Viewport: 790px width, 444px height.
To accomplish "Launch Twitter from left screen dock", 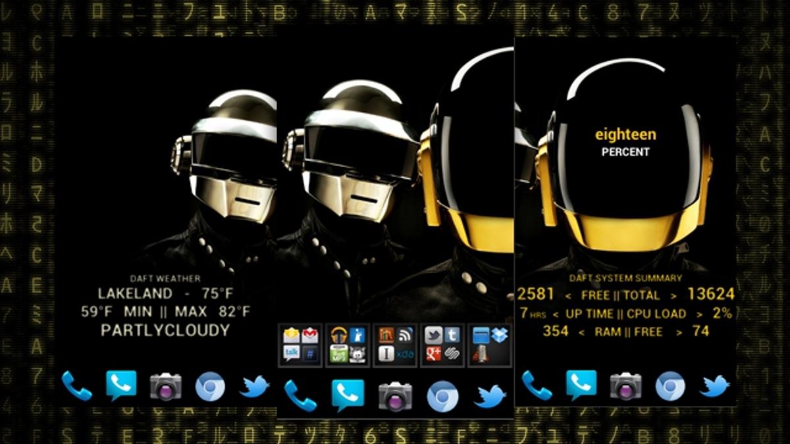I will (254, 386).
